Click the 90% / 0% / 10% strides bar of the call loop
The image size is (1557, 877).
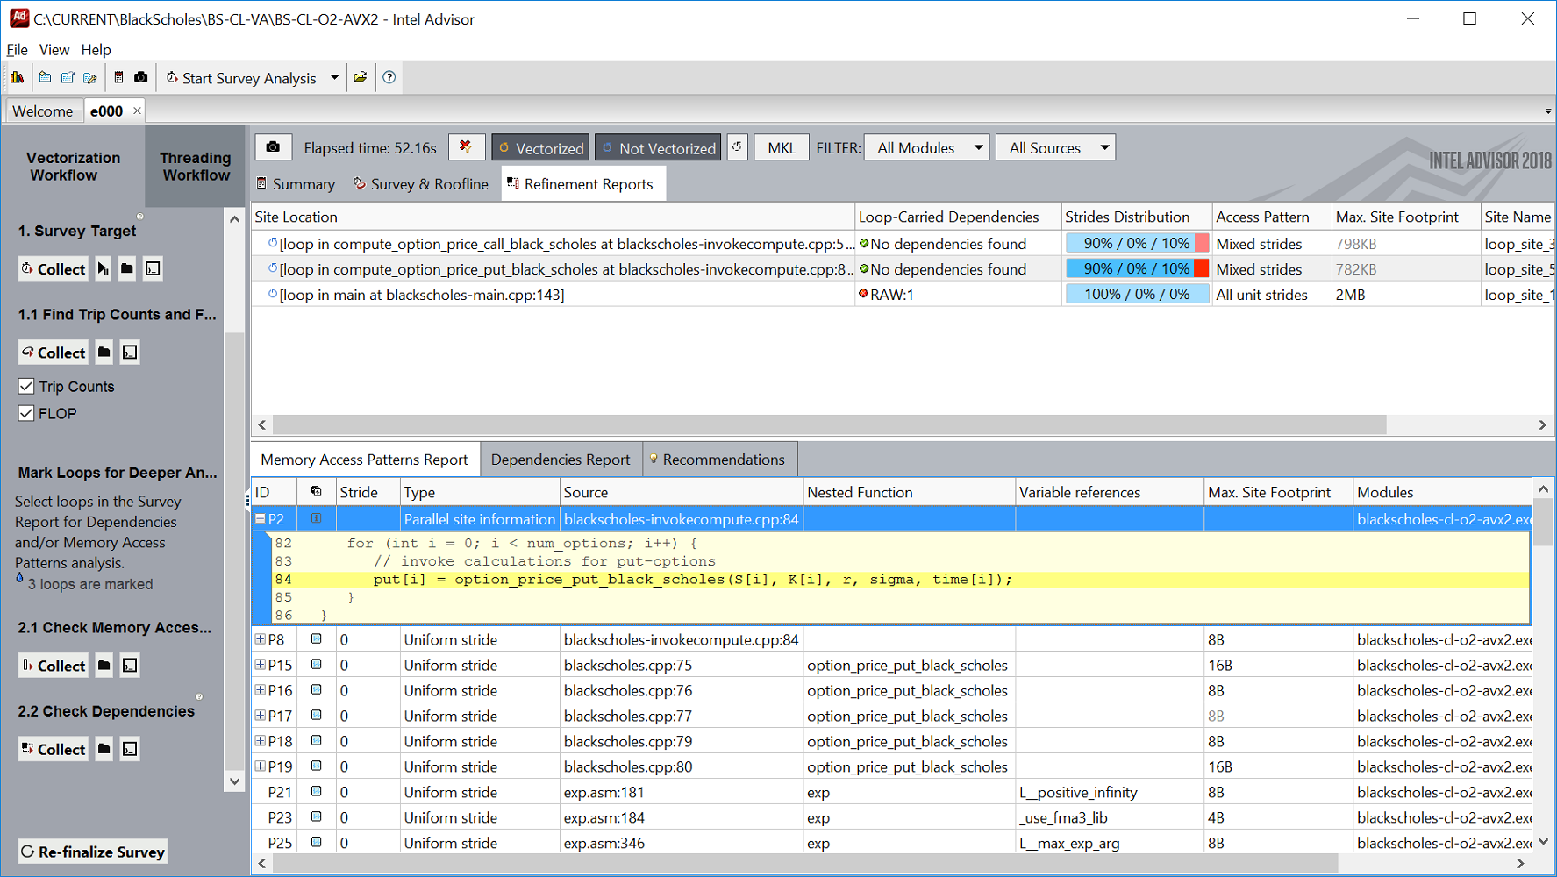tap(1137, 243)
